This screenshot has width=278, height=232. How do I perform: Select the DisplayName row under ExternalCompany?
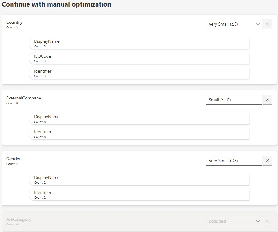[139, 119]
